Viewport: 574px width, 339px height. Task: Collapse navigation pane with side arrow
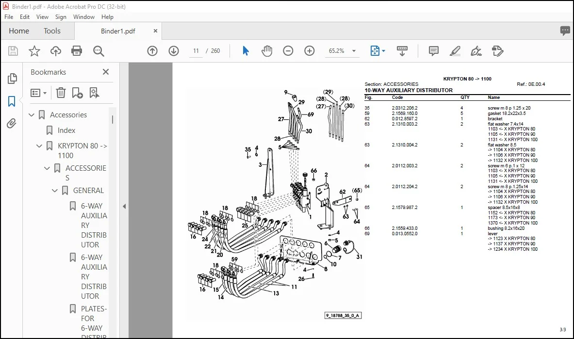(x=125, y=207)
